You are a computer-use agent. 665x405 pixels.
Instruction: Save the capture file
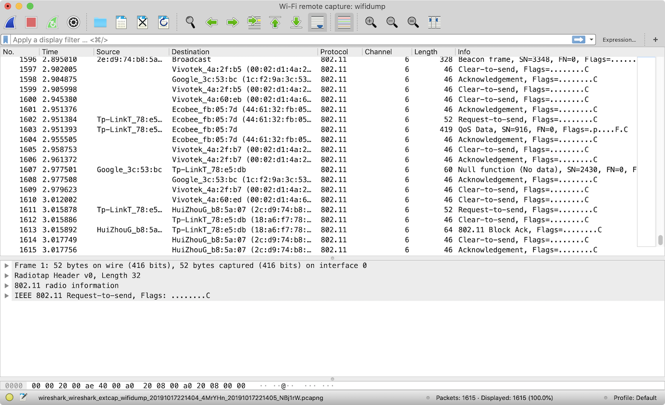121,22
